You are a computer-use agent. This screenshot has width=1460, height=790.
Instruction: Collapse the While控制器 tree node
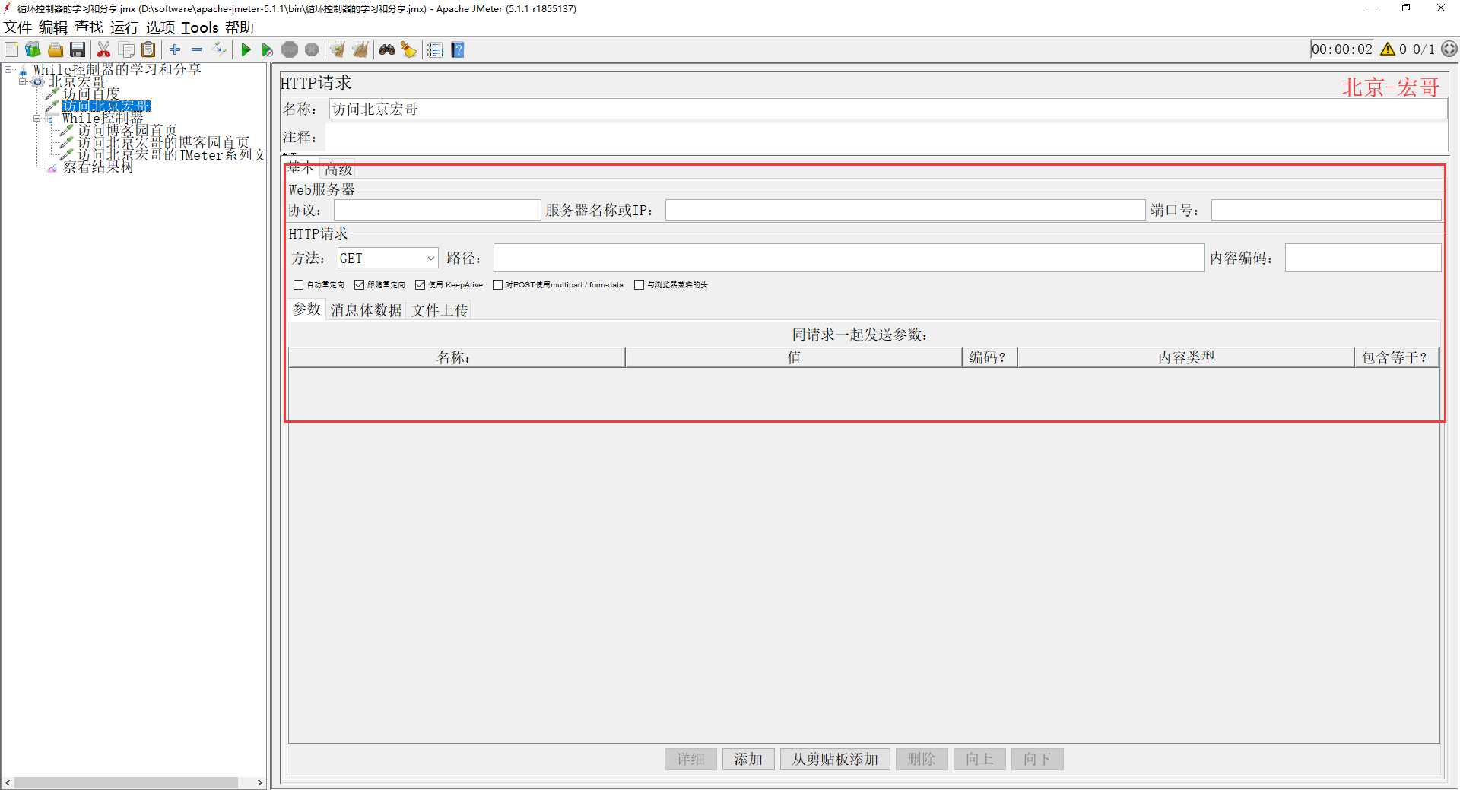(37, 118)
